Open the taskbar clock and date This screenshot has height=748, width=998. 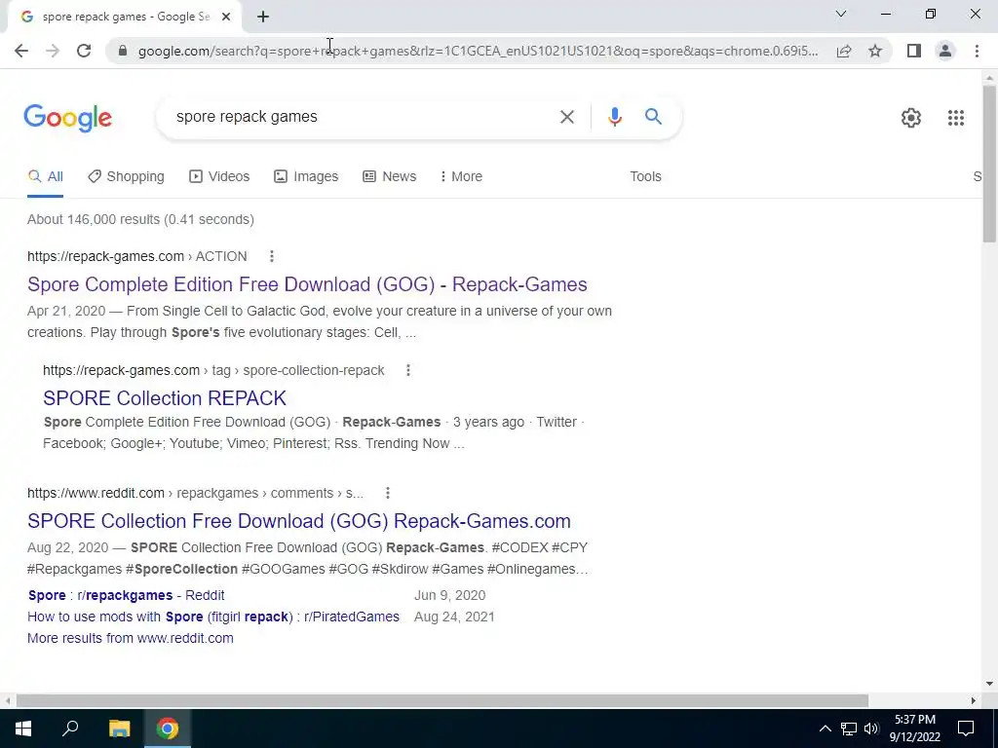pyautogui.click(x=914, y=729)
